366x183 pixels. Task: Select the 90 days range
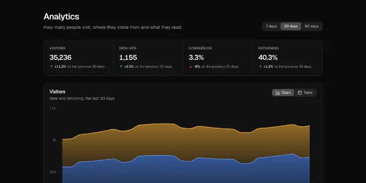[x=312, y=27]
